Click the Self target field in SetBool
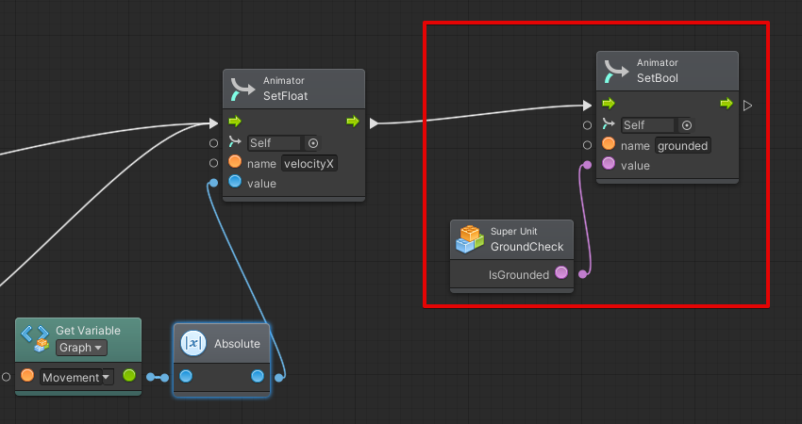 [x=647, y=125]
